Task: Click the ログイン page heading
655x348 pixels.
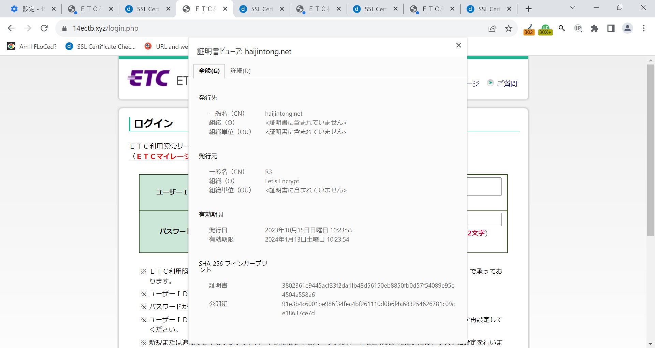Action: (154, 124)
